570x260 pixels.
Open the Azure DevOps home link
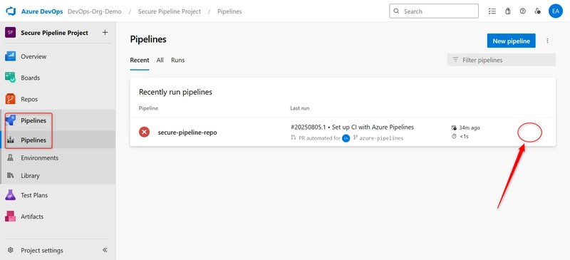coord(42,11)
